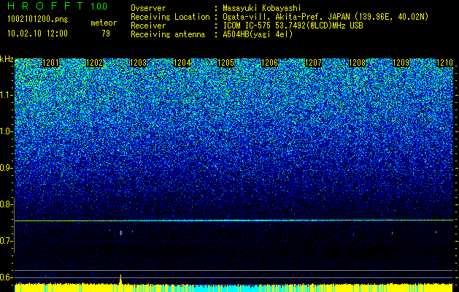The image size is (459, 292).
Task: Click the 1210 time marker
Action: (444, 63)
